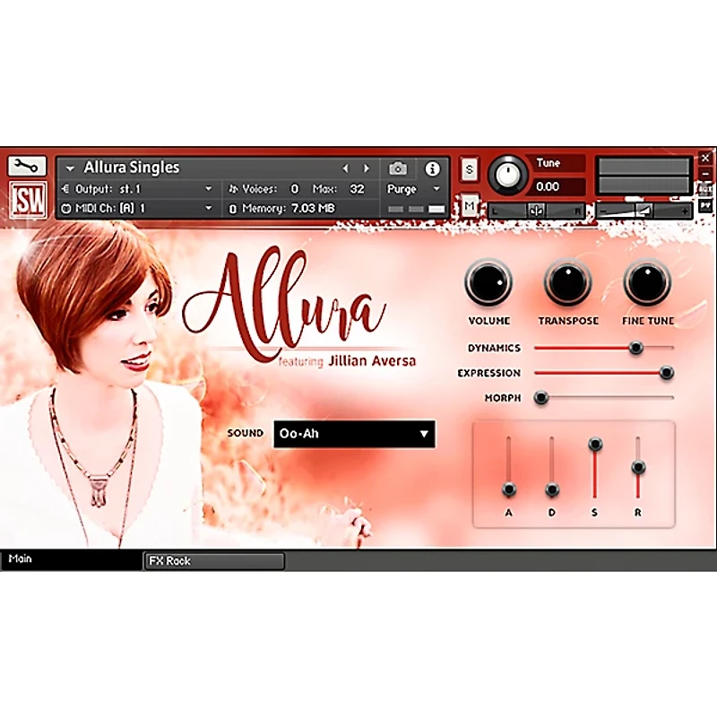This screenshot has width=717, height=717.
Task: Click the MIDI channel icon
Action: 65,209
